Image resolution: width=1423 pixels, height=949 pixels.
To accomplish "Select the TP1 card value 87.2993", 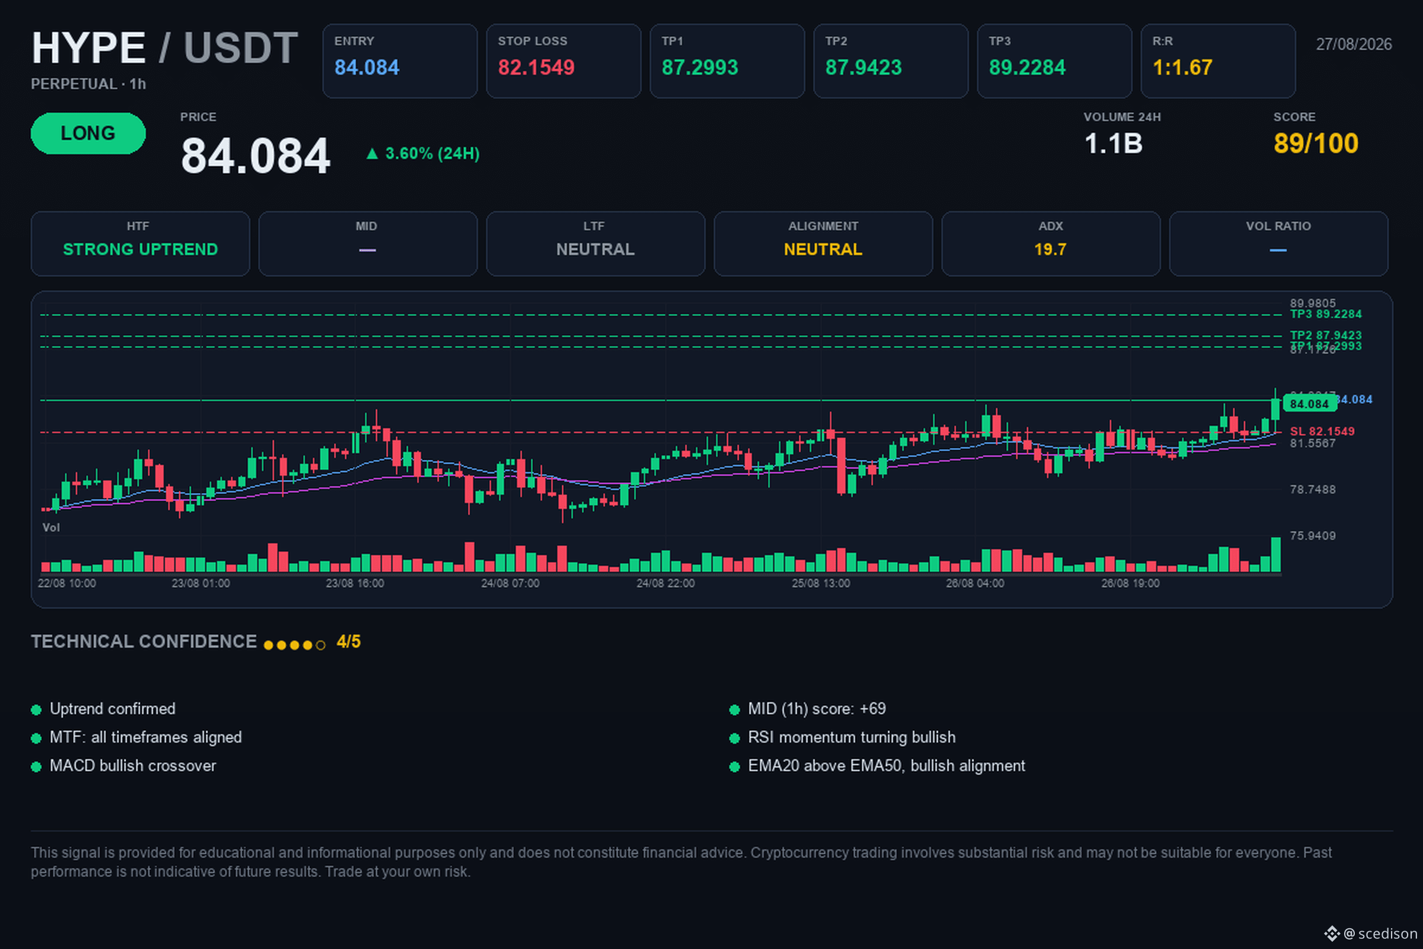I will coord(700,68).
